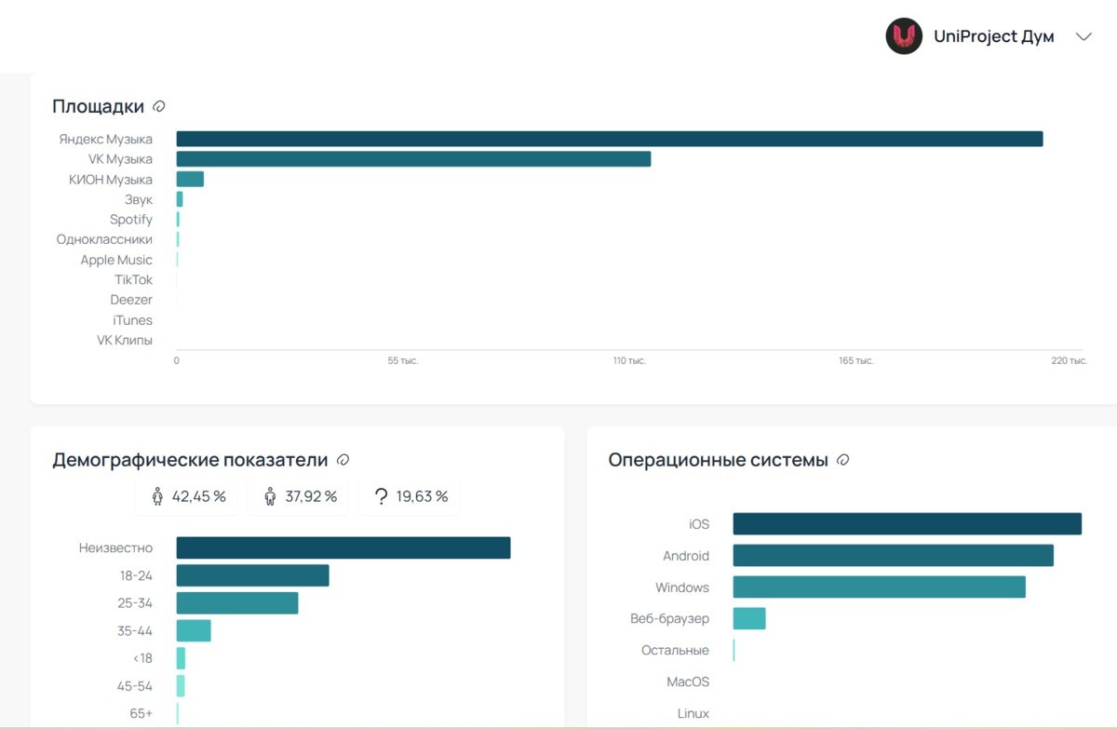Click the 35-44 age bar
Viewport: 1117px width, 729px height.
(x=194, y=630)
